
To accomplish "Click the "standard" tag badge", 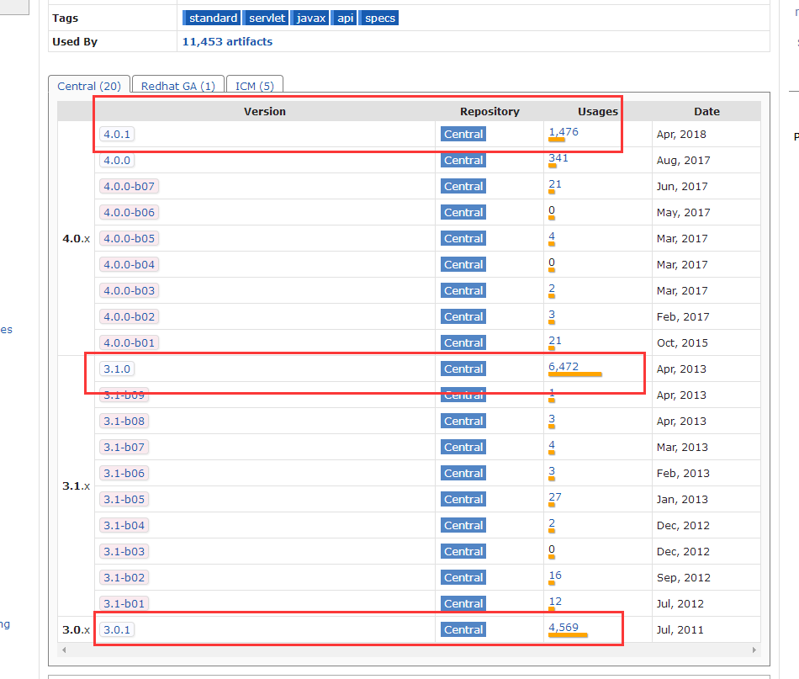I will pyautogui.click(x=211, y=17).
